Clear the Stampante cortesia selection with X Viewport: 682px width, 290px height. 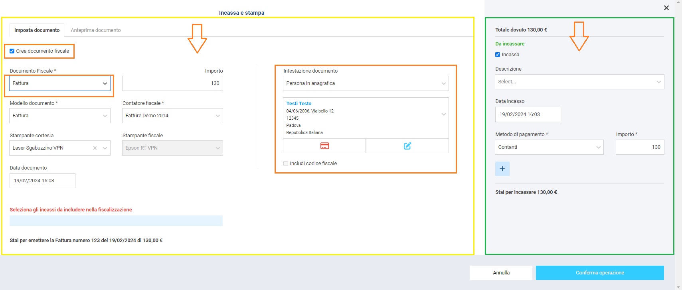click(95, 148)
